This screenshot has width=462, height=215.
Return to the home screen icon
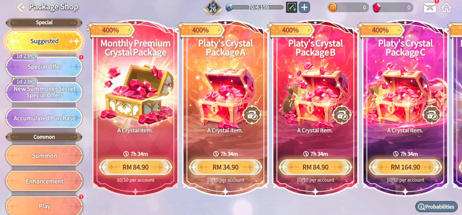click(x=446, y=7)
